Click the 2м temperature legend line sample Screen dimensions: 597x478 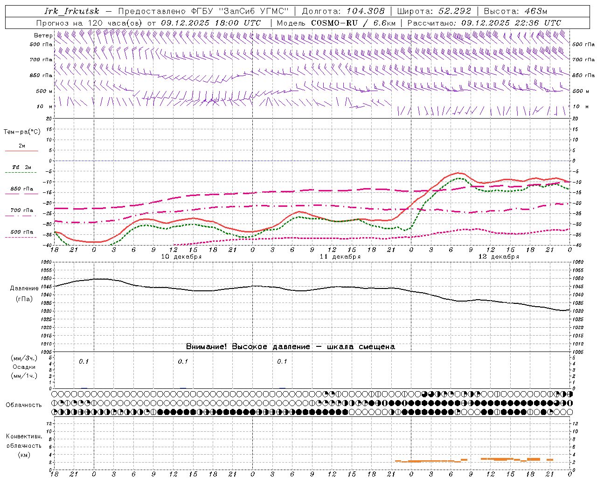point(21,151)
